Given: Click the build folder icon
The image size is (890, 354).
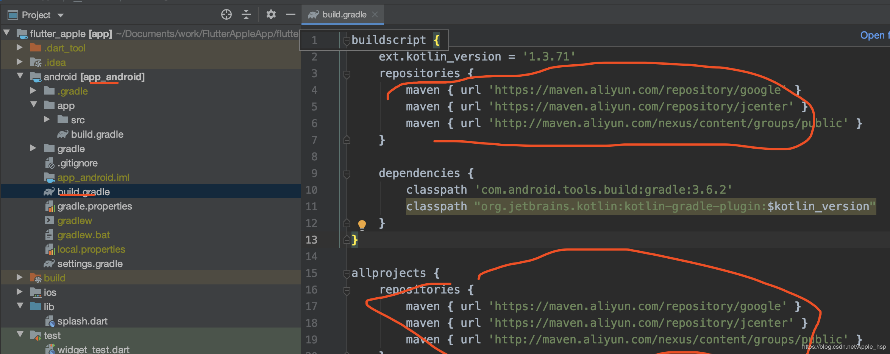Looking at the screenshot, I should 36,278.
